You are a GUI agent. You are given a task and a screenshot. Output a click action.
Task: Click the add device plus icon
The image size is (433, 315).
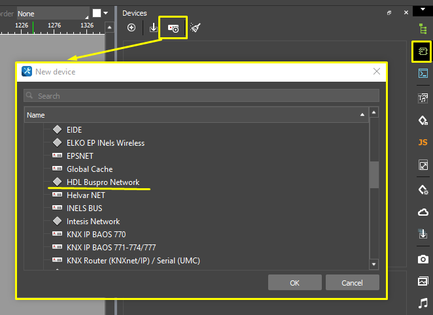[131, 27]
